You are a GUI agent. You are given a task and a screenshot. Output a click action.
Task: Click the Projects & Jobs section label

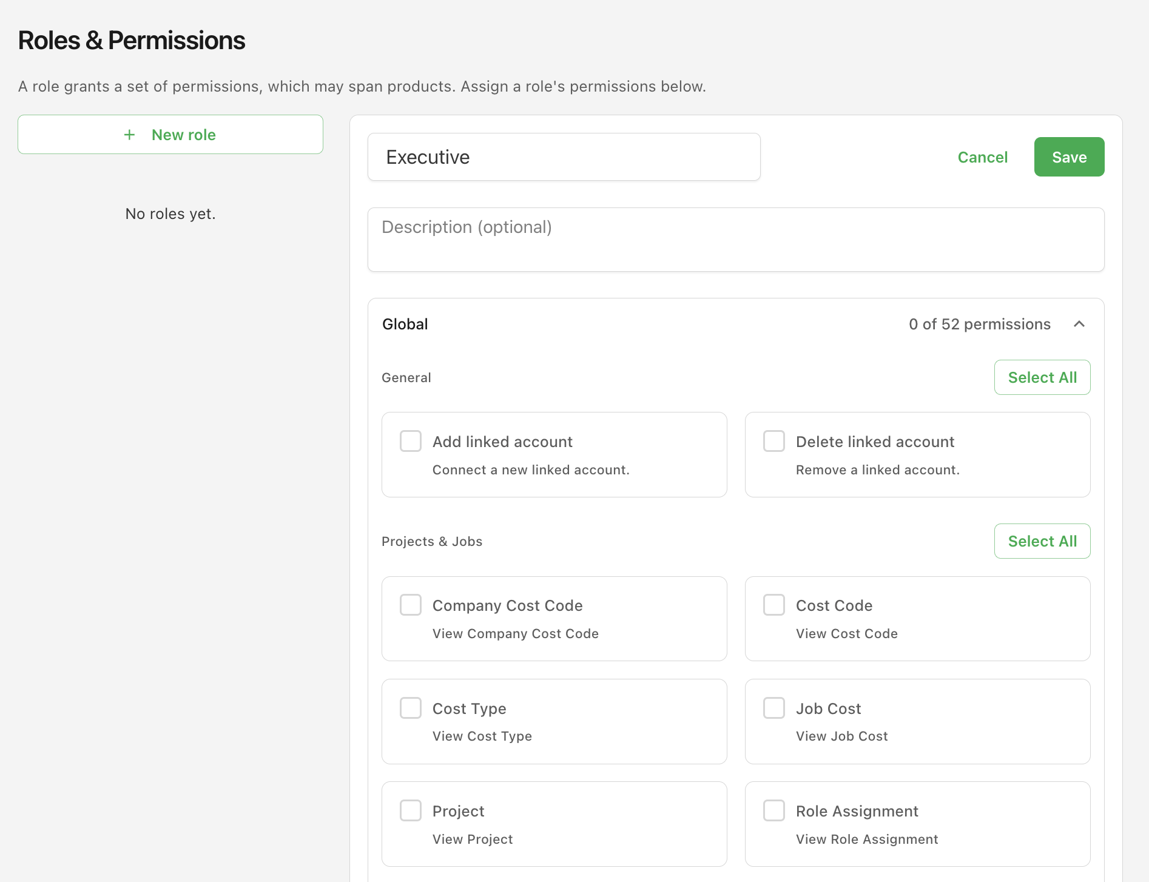point(432,542)
